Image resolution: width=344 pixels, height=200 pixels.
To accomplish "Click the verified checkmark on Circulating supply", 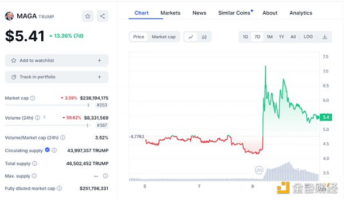I will click(47, 150).
